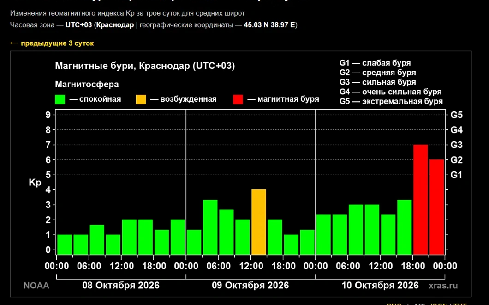
Task: Click the 'NOAA' source label
Action: coord(36,286)
